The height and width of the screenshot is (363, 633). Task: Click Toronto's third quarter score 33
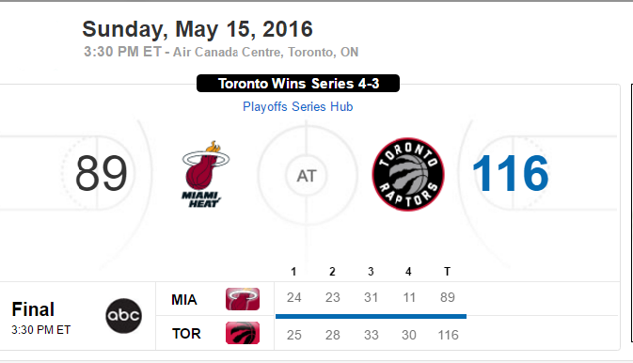tap(371, 335)
